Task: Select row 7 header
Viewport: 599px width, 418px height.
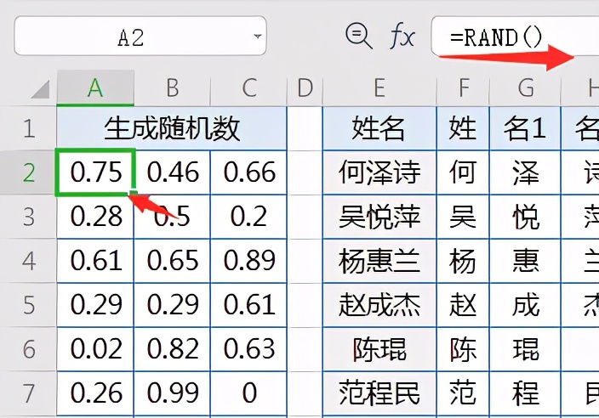Action: pyautogui.click(x=28, y=393)
